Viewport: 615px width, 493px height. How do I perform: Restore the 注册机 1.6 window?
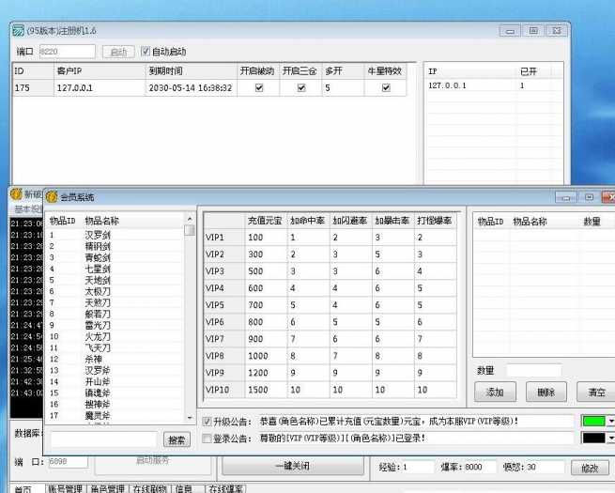pyautogui.click(x=533, y=31)
